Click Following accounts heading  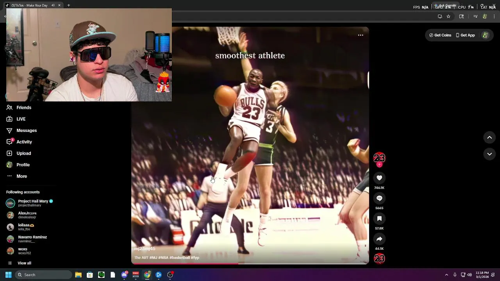pos(23,192)
